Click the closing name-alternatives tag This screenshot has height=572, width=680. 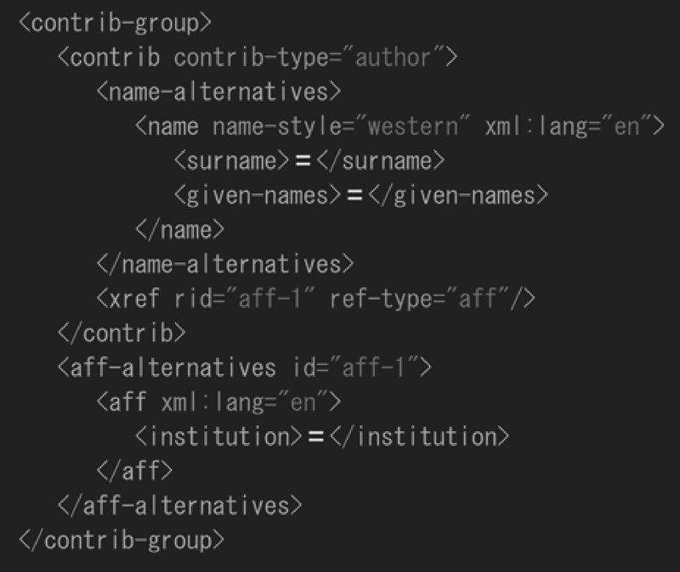[x=225, y=264]
